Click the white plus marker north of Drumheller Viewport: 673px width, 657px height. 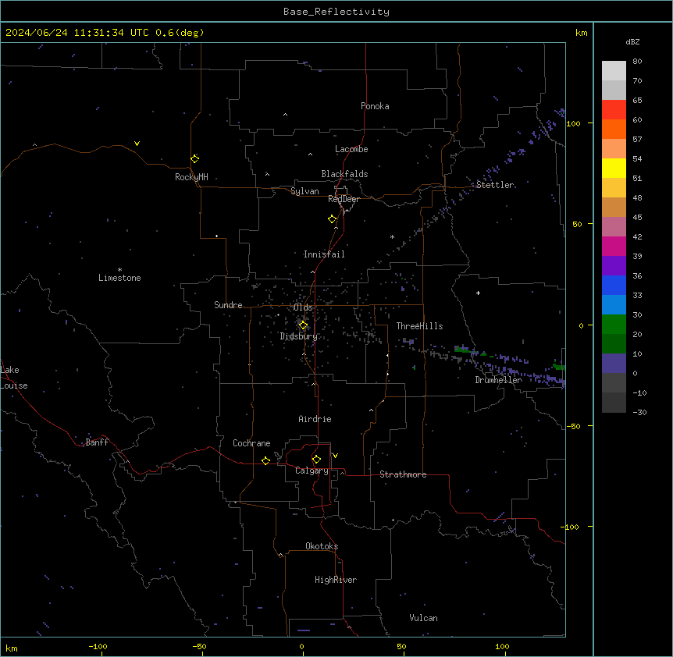(478, 293)
